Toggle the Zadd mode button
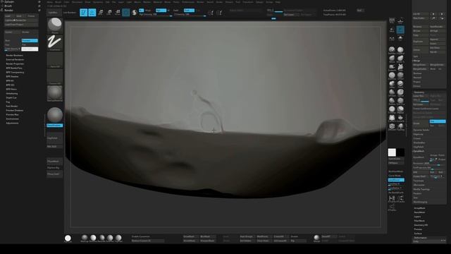 [x=189, y=11]
